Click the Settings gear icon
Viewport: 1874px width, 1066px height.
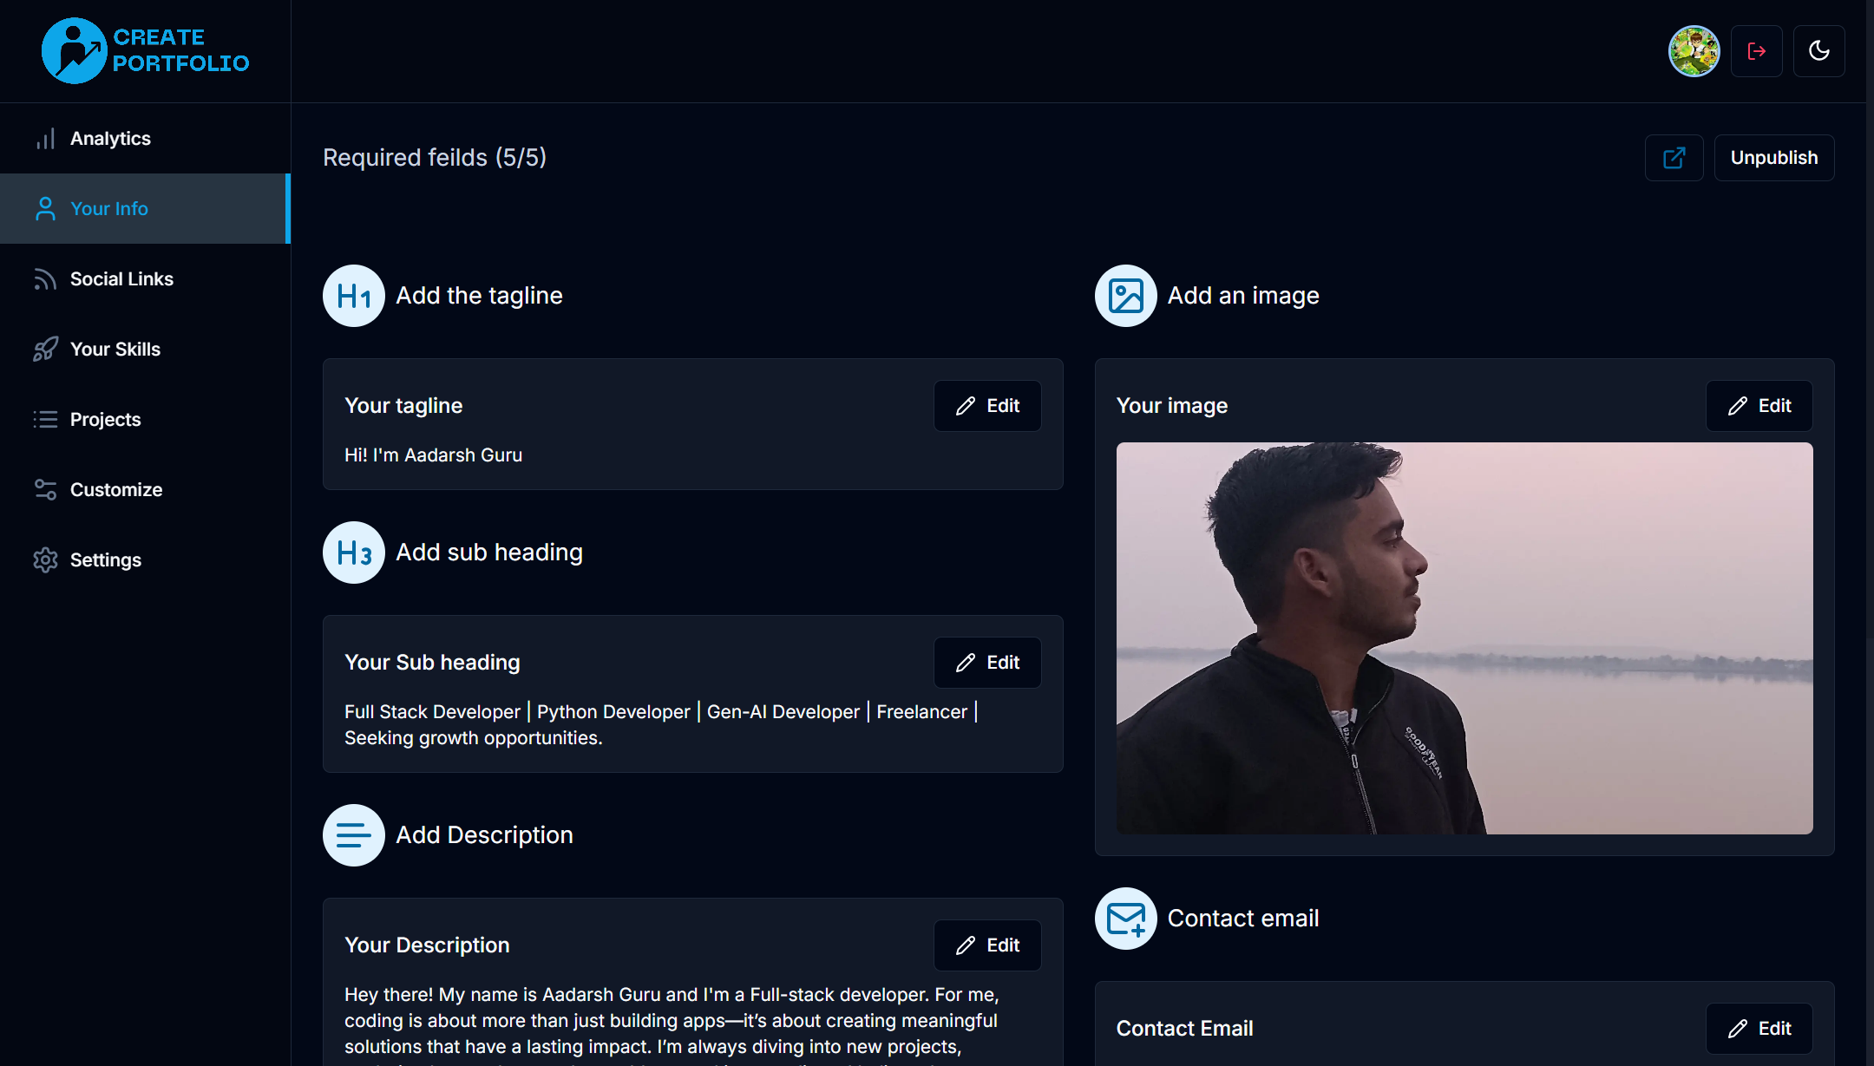pyautogui.click(x=45, y=560)
